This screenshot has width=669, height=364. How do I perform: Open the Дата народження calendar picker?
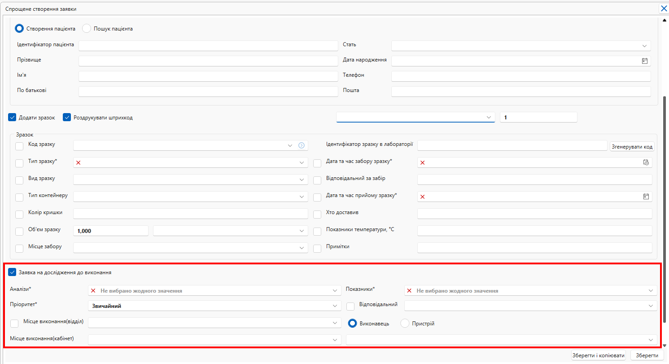(x=644, y=61)
